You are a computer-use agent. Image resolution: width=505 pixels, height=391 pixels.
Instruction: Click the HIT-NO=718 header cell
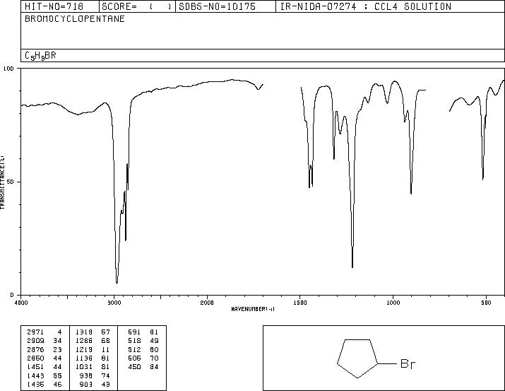tap(60, 6)
